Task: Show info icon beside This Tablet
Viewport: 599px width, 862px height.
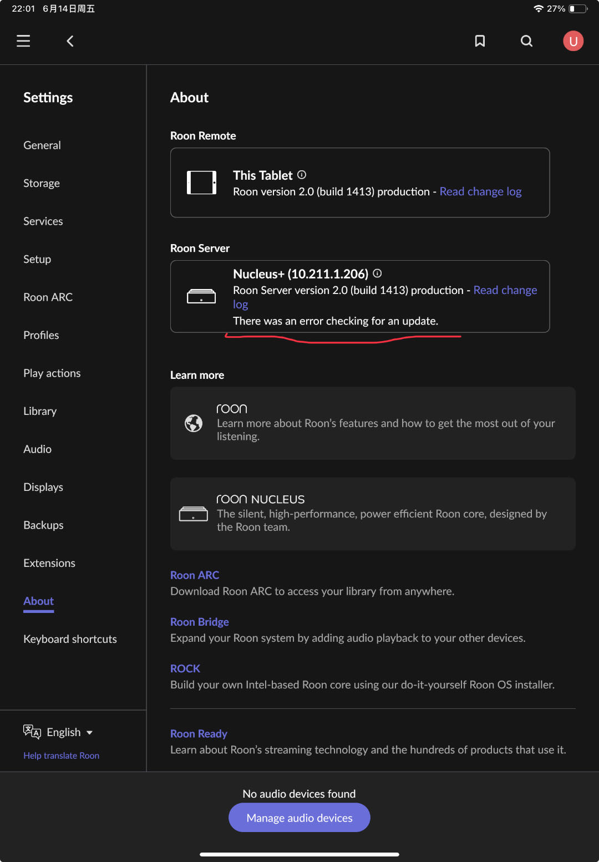Action: [302, 175]
